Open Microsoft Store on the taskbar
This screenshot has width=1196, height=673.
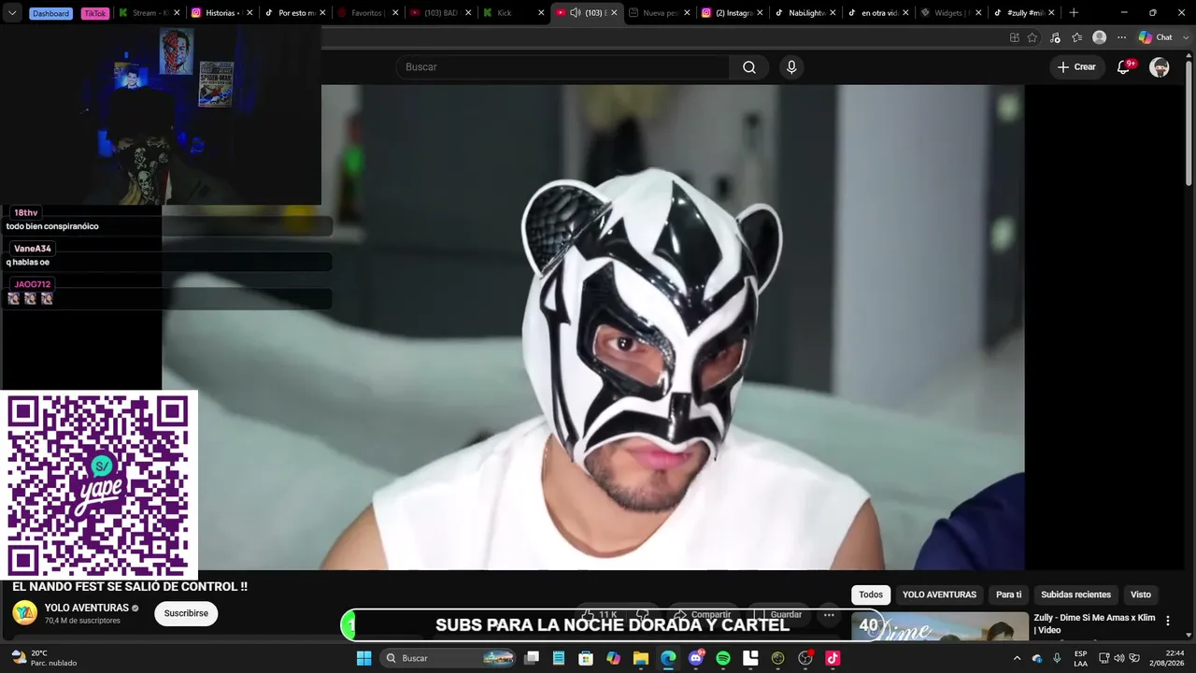coord(586,658)
